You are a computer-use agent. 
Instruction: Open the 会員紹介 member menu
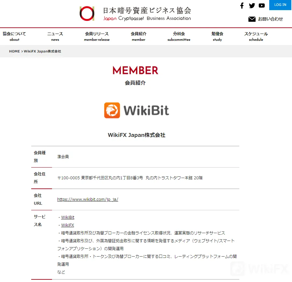139,37
